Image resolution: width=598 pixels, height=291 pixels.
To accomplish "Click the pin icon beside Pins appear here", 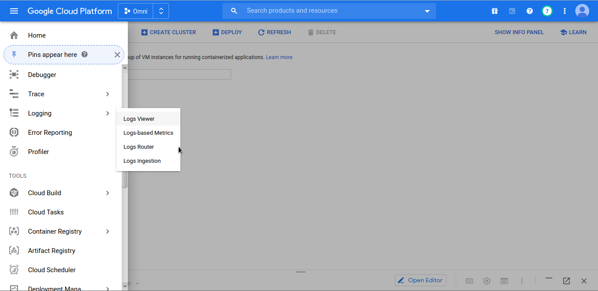I will [14, 55].
